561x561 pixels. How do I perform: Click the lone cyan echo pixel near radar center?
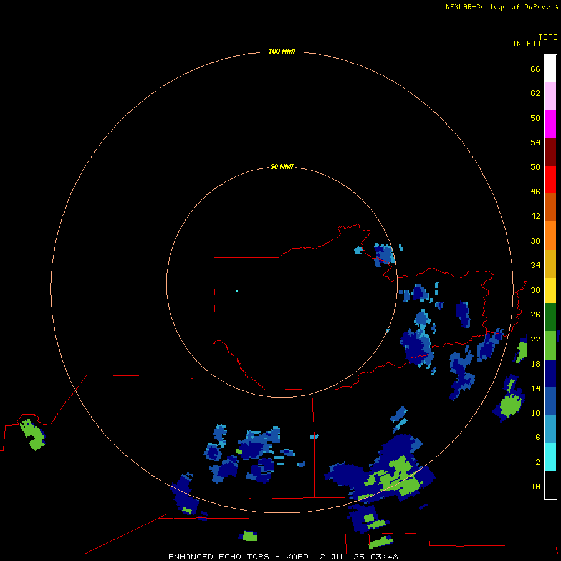(237, 291)
